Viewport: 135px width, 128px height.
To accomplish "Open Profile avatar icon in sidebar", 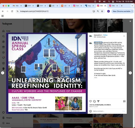I will (3, 69).
